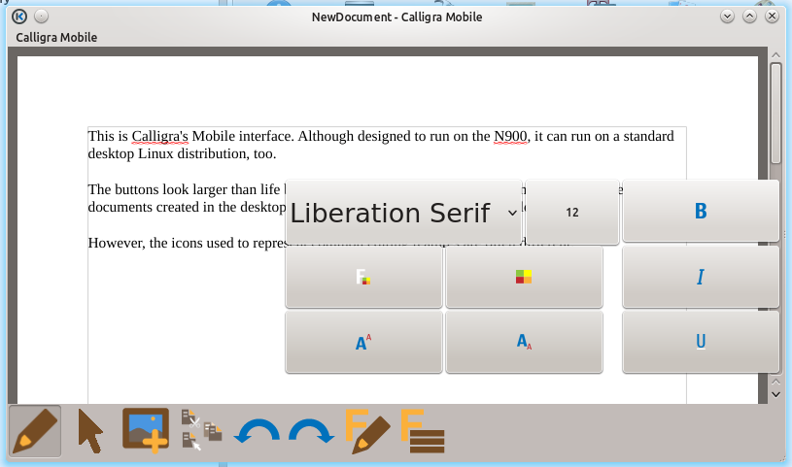
Task: Select the arrow pointer tool
Action: [89, 431]
